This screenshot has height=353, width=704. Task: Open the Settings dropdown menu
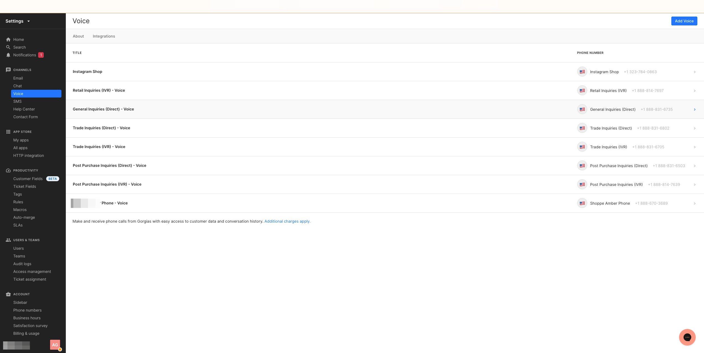point(18,21)
